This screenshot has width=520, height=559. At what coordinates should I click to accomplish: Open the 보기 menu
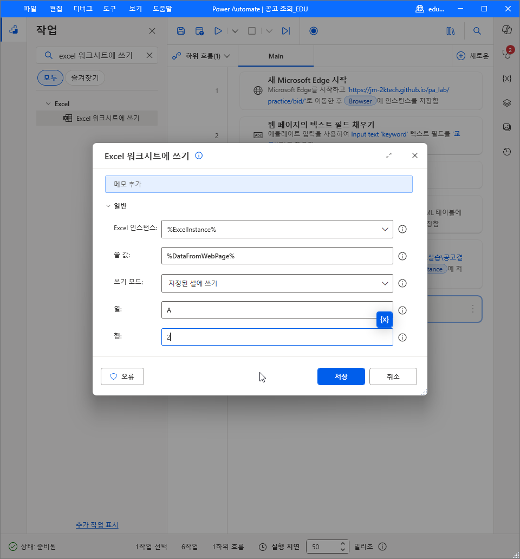point(135,9)
